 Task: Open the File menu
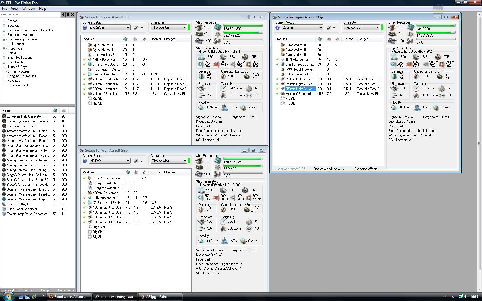click(5, 9)
